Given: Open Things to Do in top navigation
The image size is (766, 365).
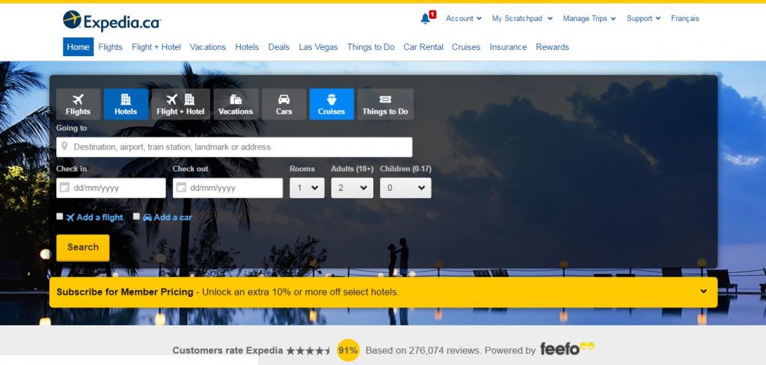Looking at the screenshot, I should 371,47.
